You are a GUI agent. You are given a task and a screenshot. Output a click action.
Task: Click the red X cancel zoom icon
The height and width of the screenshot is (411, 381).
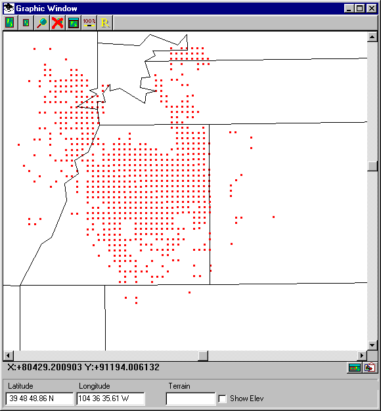pos(58,23)
